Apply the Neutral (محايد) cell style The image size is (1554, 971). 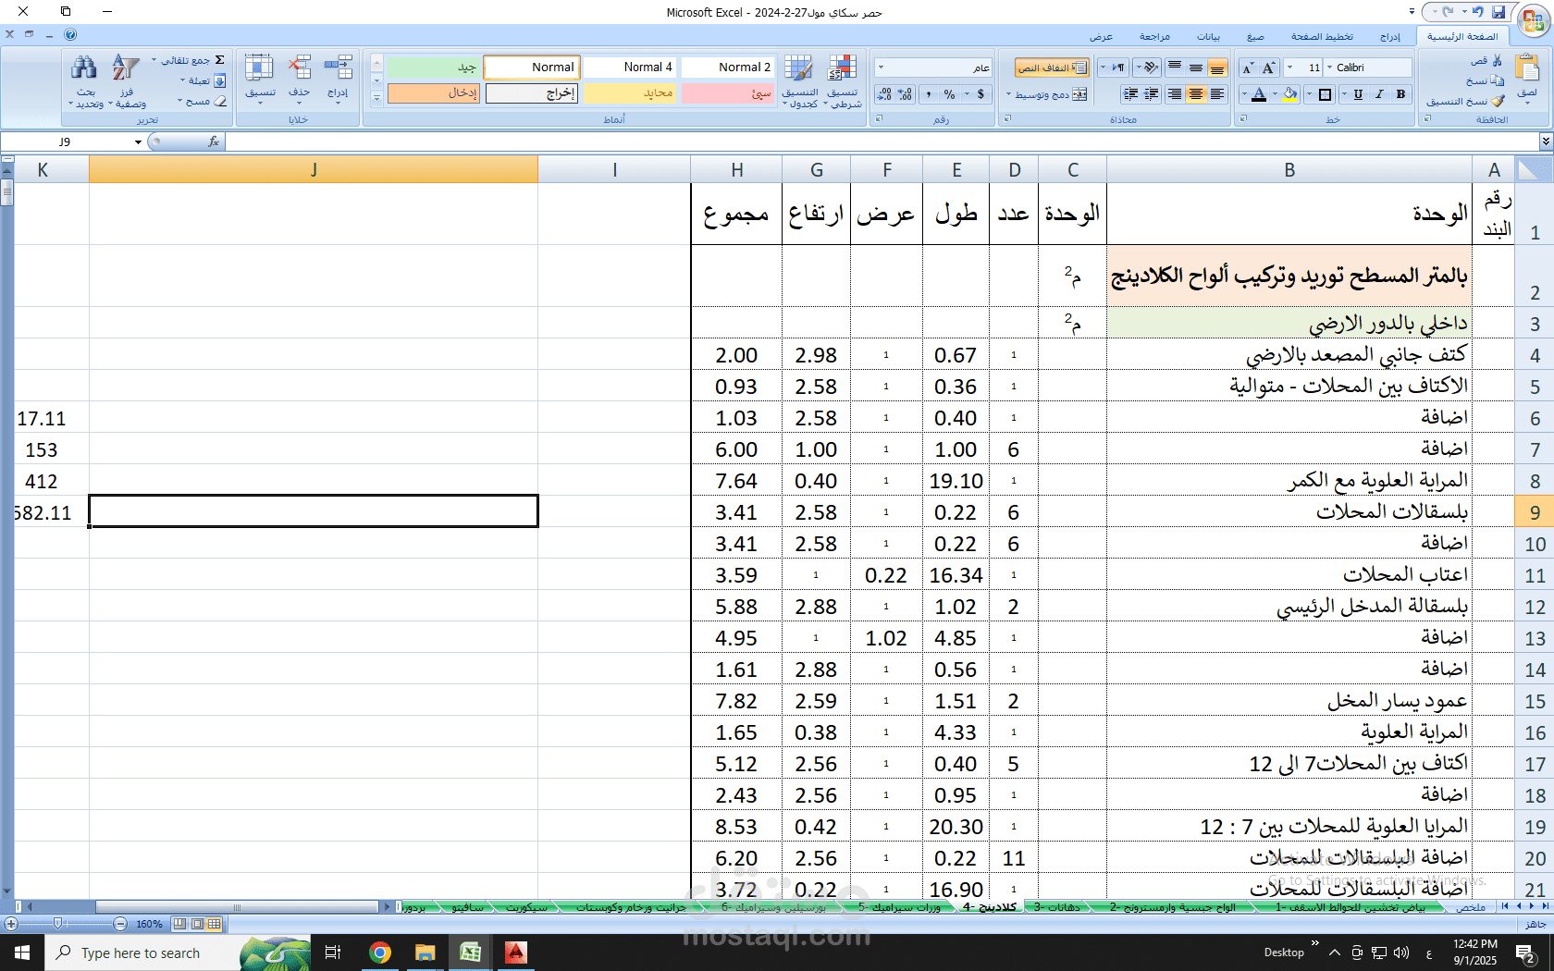(x=630, y=93)
